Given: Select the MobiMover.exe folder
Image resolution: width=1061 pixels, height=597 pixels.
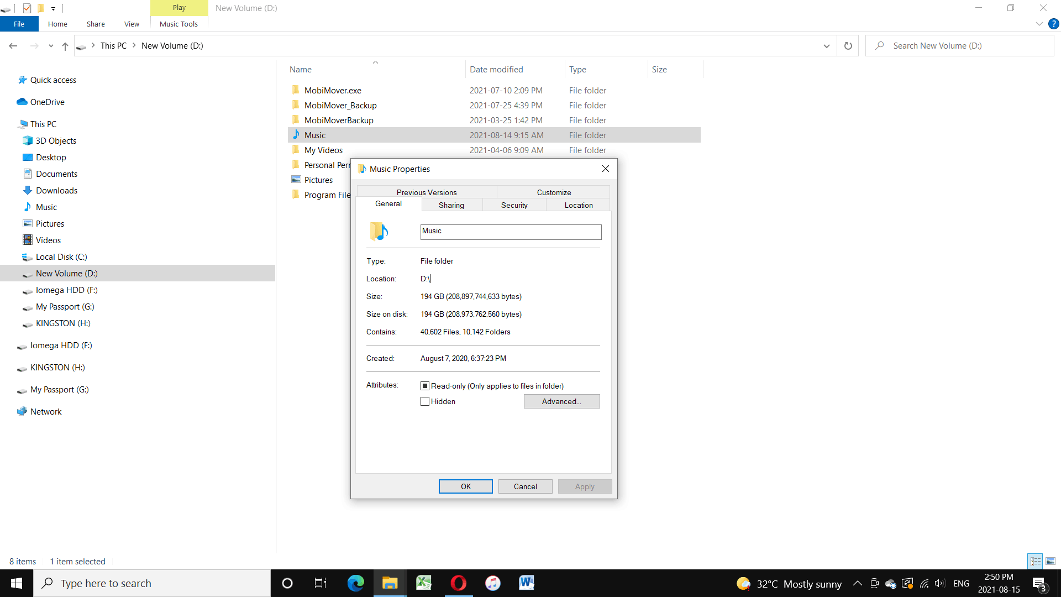Looking at the screenshot, I should click(x=333, y=90).
